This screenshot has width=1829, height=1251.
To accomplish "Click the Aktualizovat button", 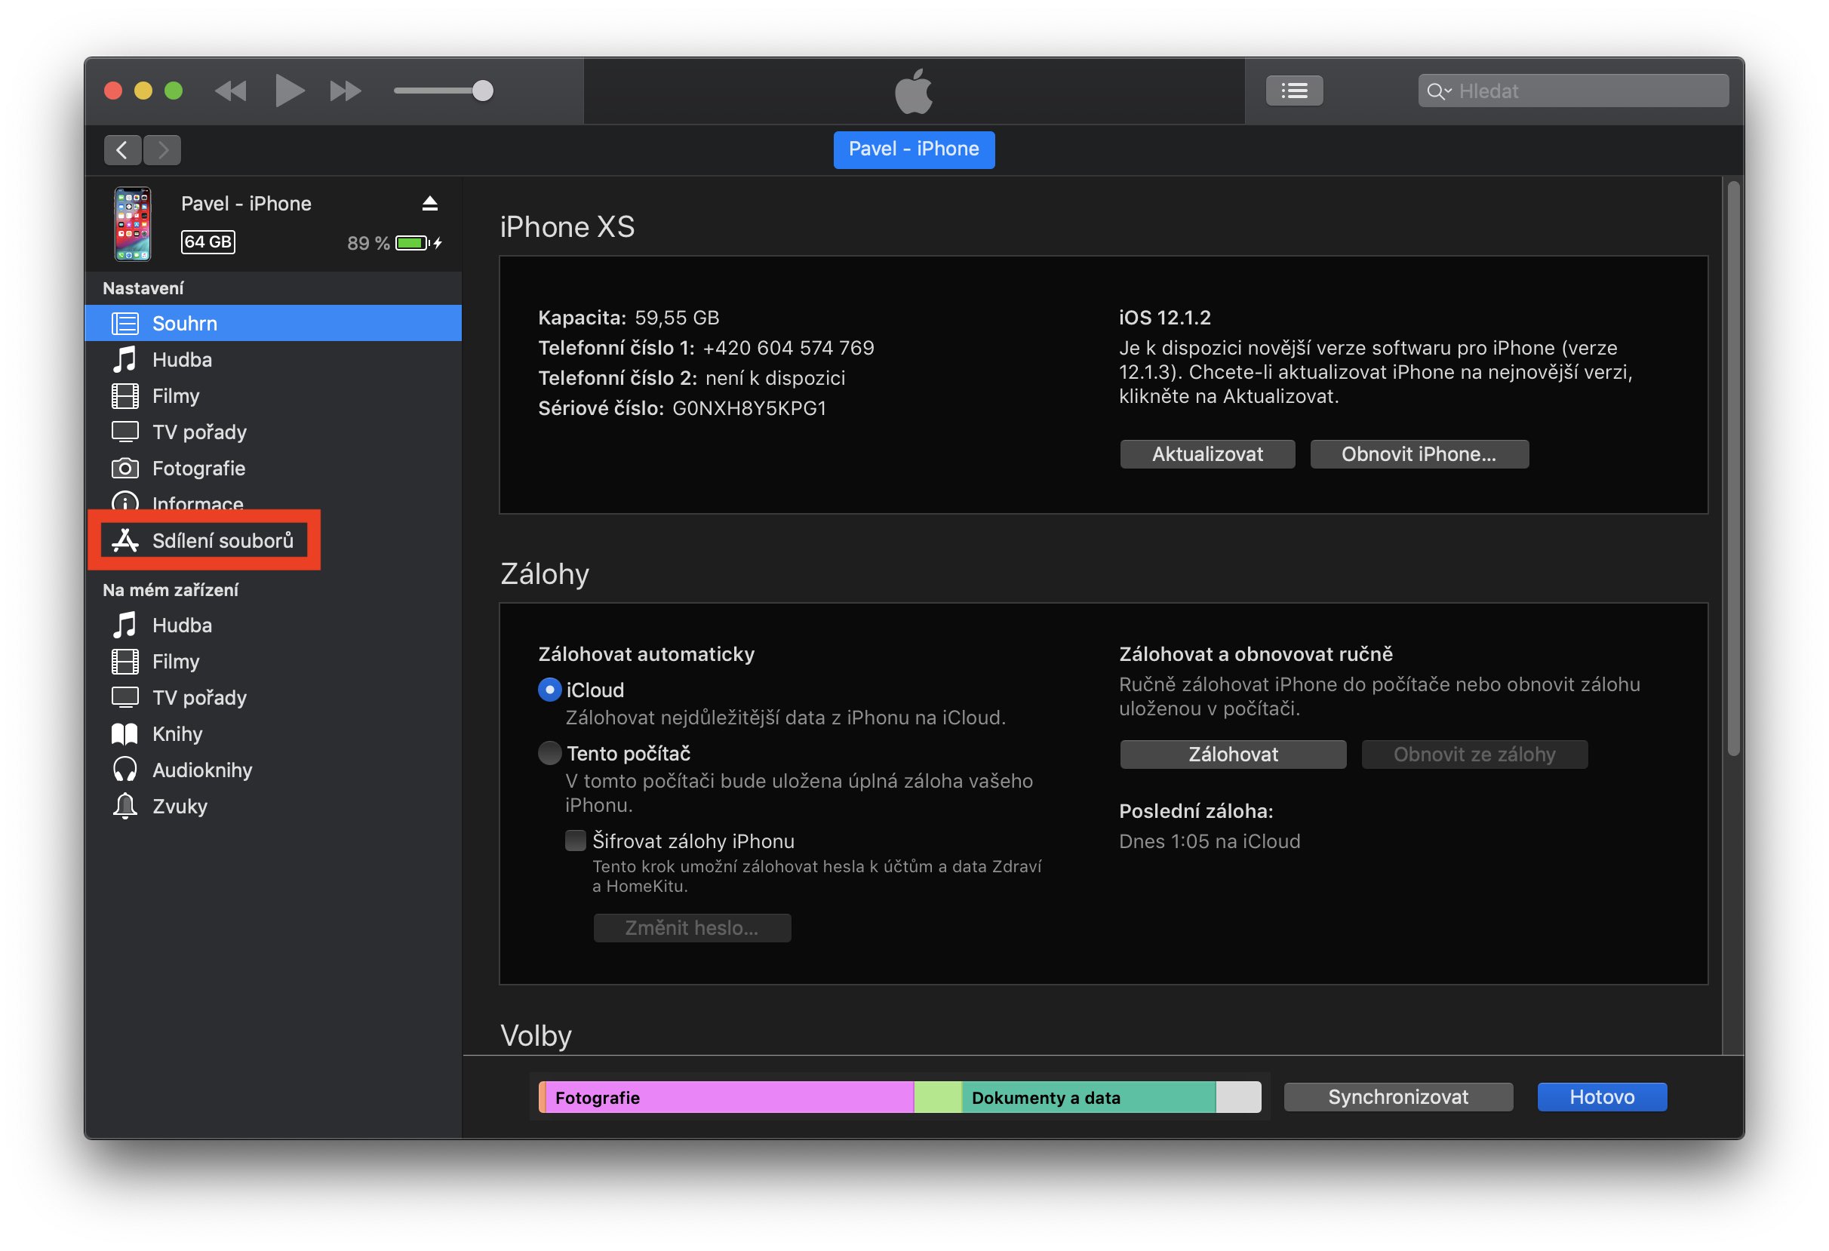I will tap(1207, 454).
